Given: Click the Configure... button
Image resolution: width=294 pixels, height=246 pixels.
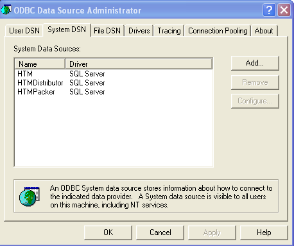Looking at the screenshot, I should (255, 101).
